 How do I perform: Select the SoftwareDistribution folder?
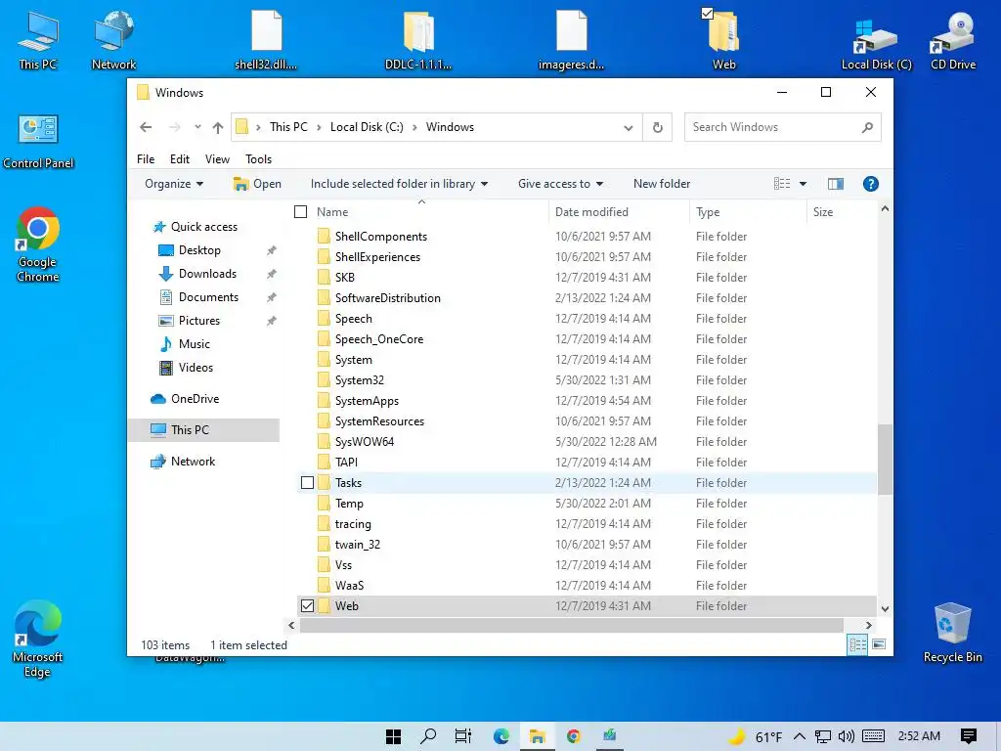pos(587,298)
